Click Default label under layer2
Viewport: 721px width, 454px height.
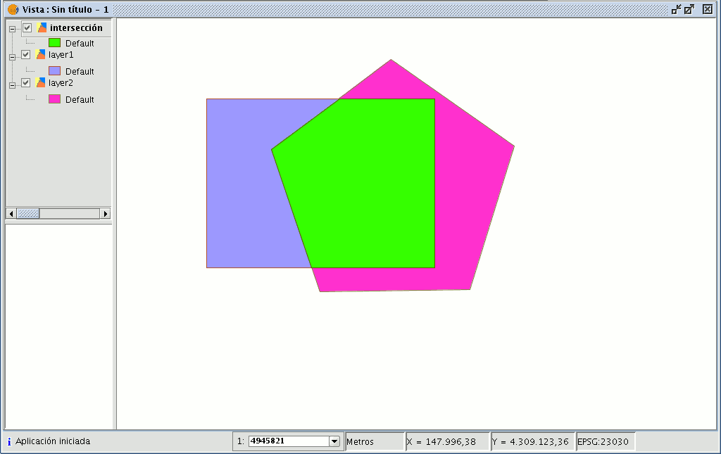(80, 99)
